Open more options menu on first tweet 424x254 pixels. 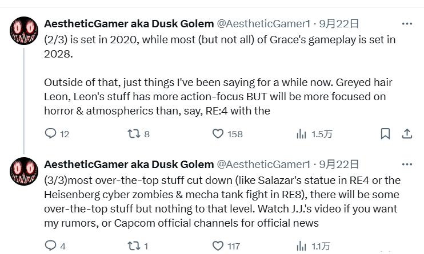click(x=407, y=24)
